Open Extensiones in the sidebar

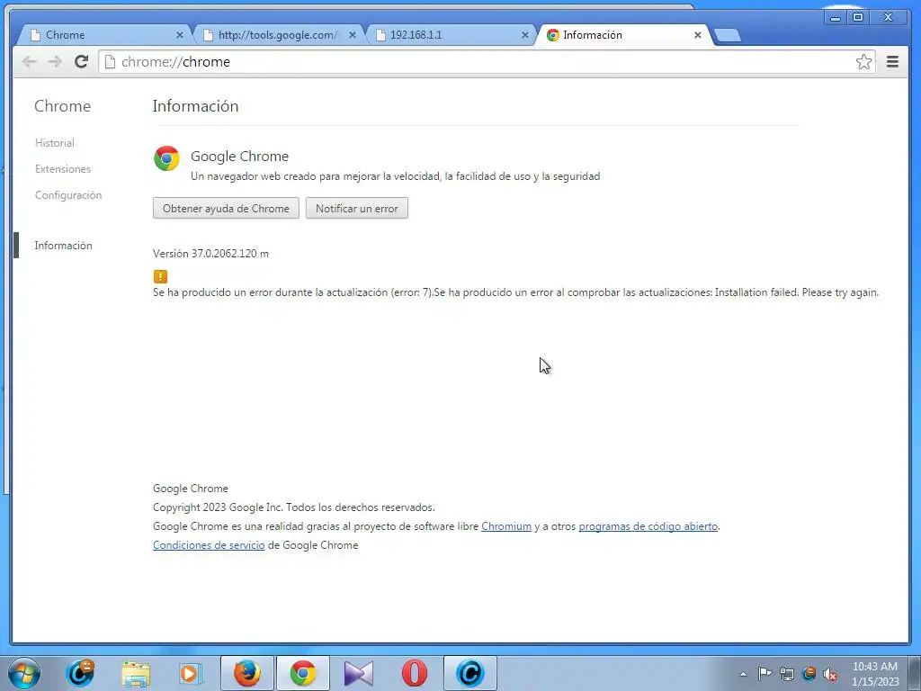coord(63,169)
